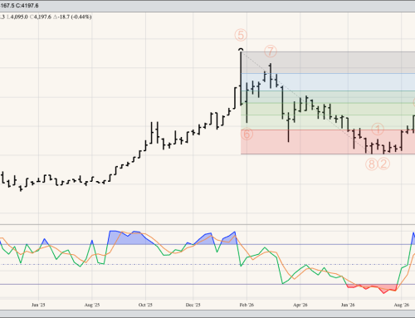Click the Oct '25 date label
The height and width of the screenshot is (318, 415).
[145, 305]
